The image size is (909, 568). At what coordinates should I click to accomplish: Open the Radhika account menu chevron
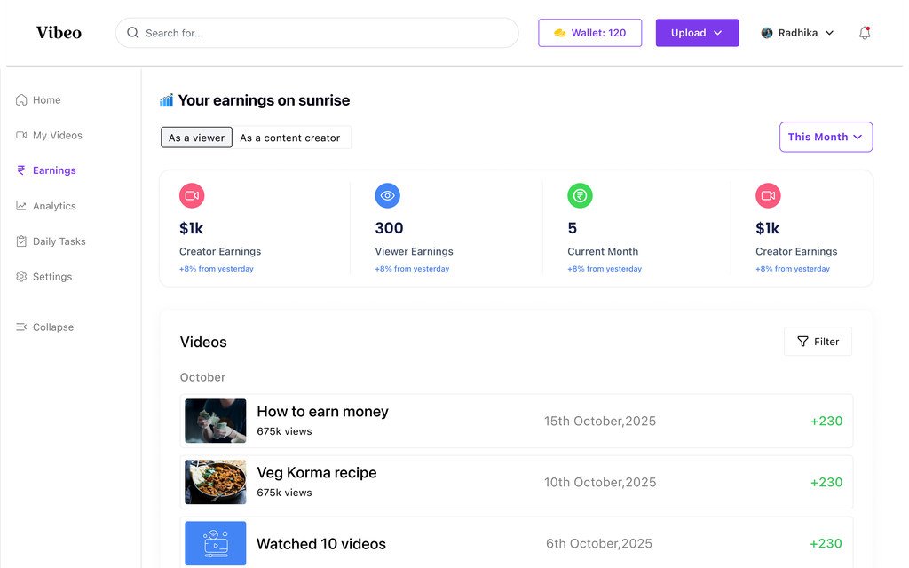tap(830, 33)
